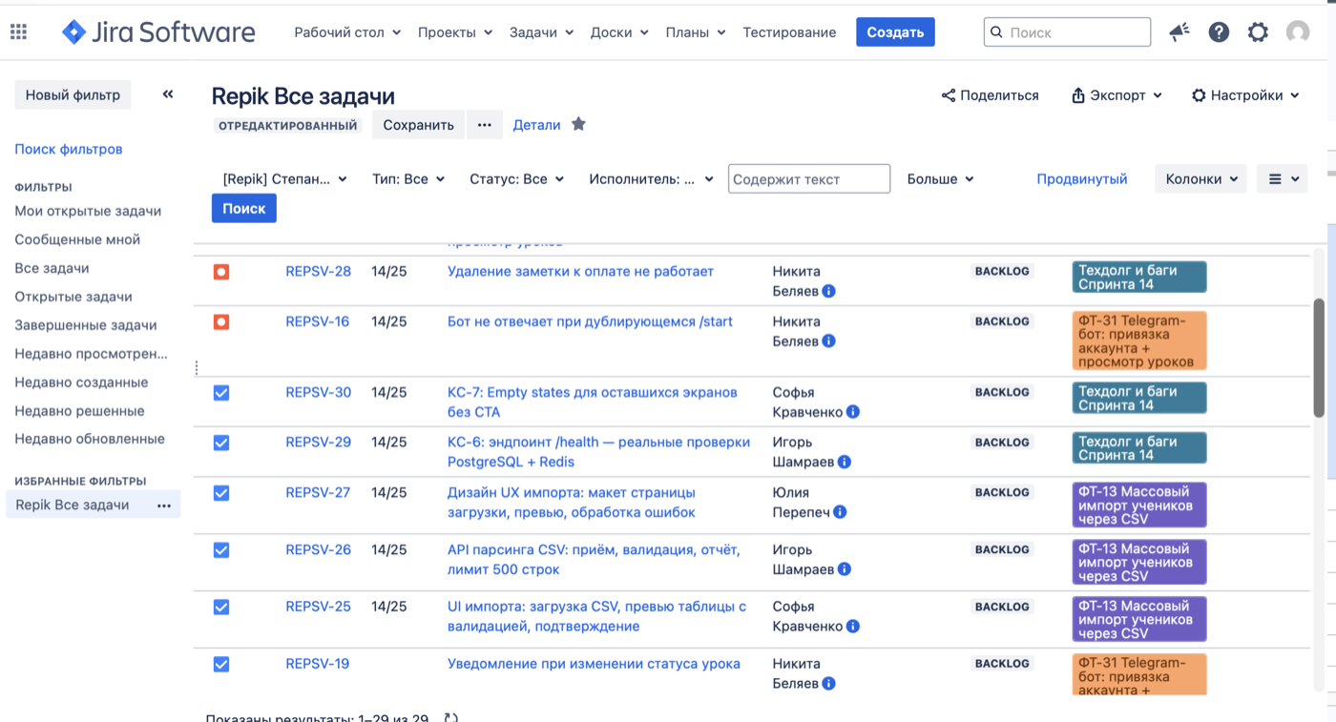Expand the Статус: Все dropdown

pos(516,178)
